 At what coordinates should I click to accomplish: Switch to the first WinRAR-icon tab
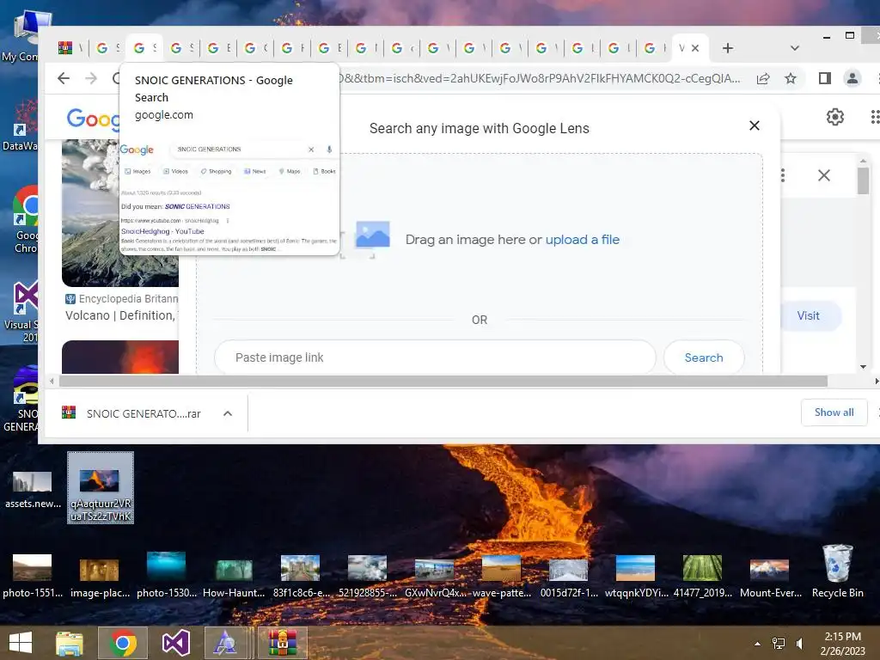coord(70,48)
